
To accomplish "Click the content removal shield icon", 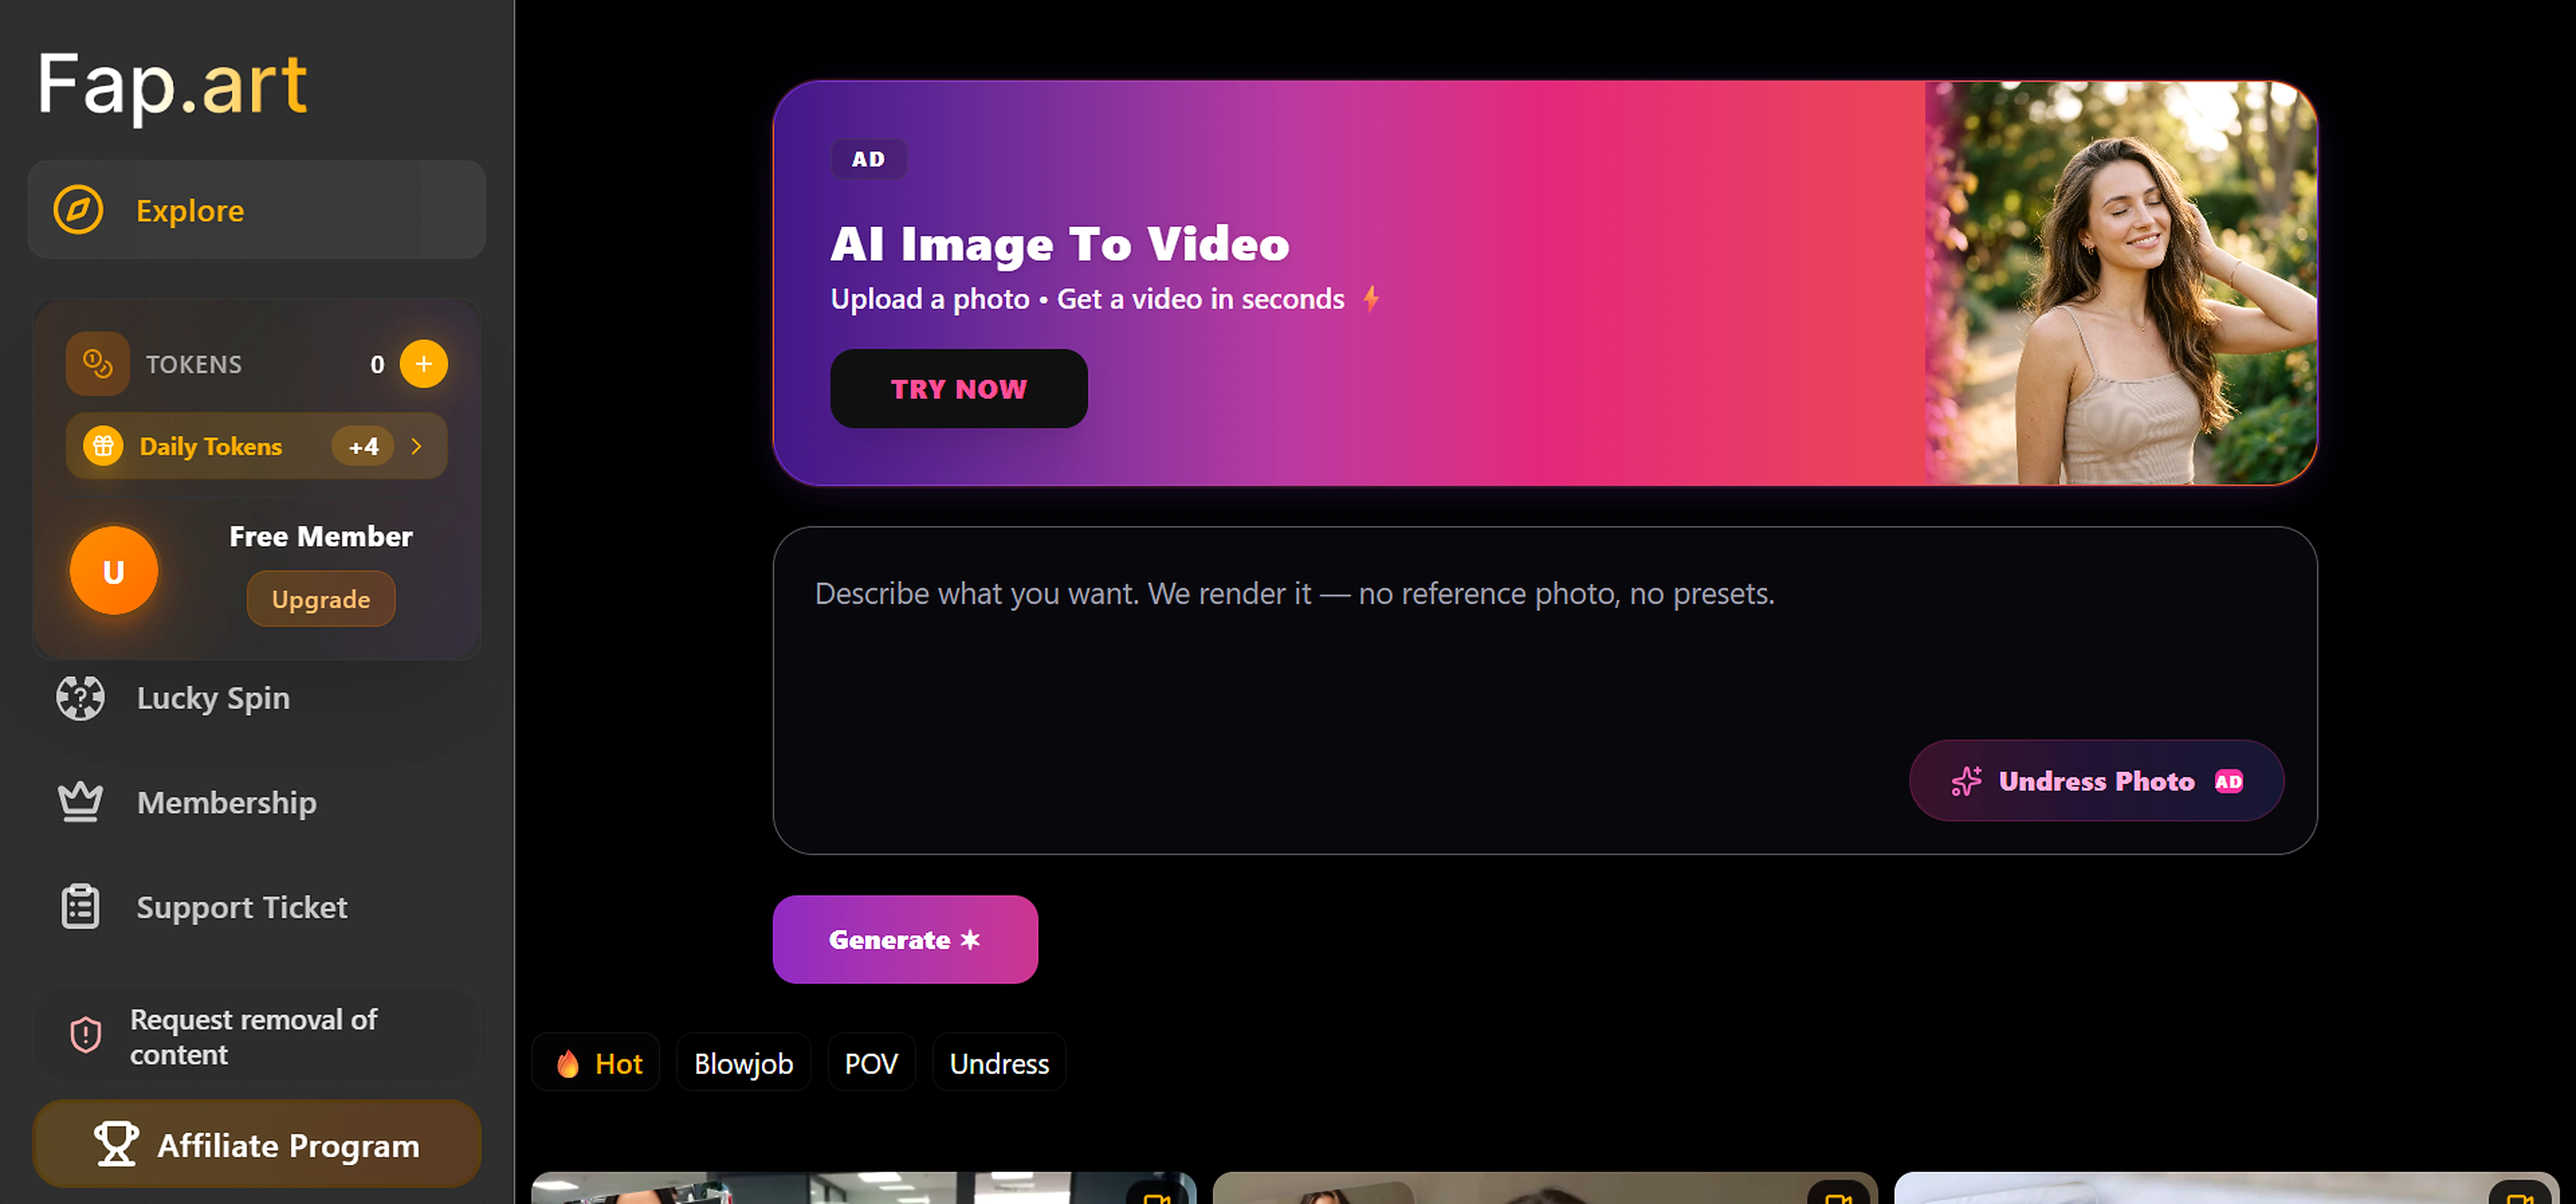I will coord(86,1035).
